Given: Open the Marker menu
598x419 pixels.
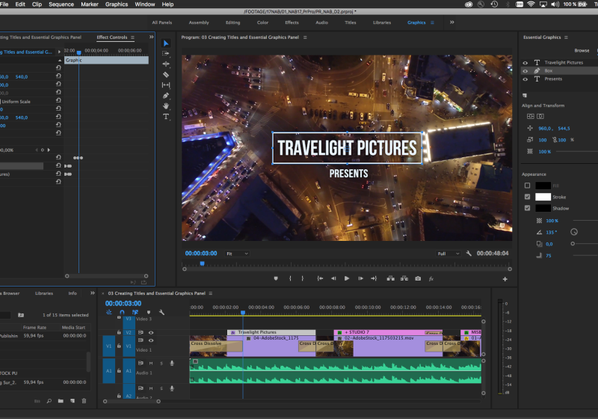Looking at the screenshot, I should pos(90,4).
